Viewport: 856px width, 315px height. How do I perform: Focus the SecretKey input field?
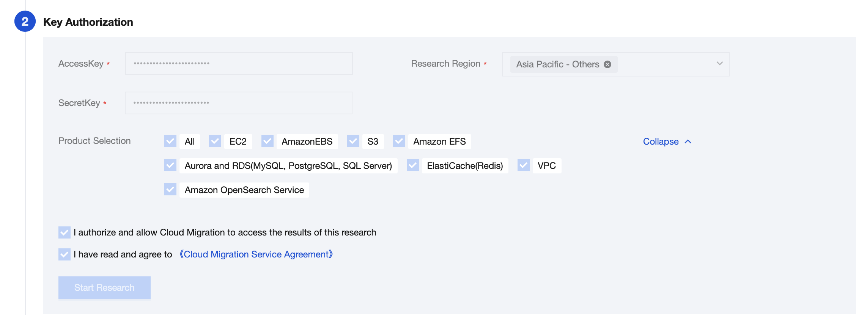pyautogui.click(x=239, y=103)
